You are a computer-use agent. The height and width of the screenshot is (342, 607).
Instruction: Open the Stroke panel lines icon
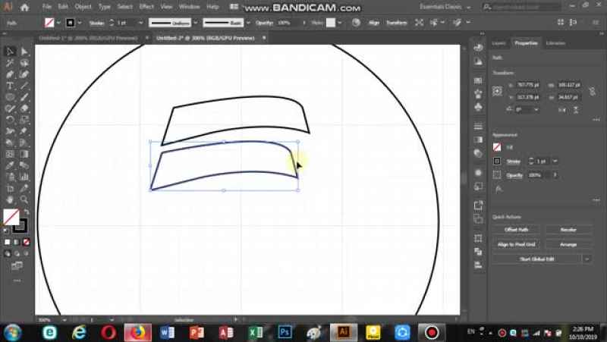(x=478, y=126)
